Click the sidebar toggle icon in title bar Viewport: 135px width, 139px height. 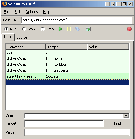[107, 4]
